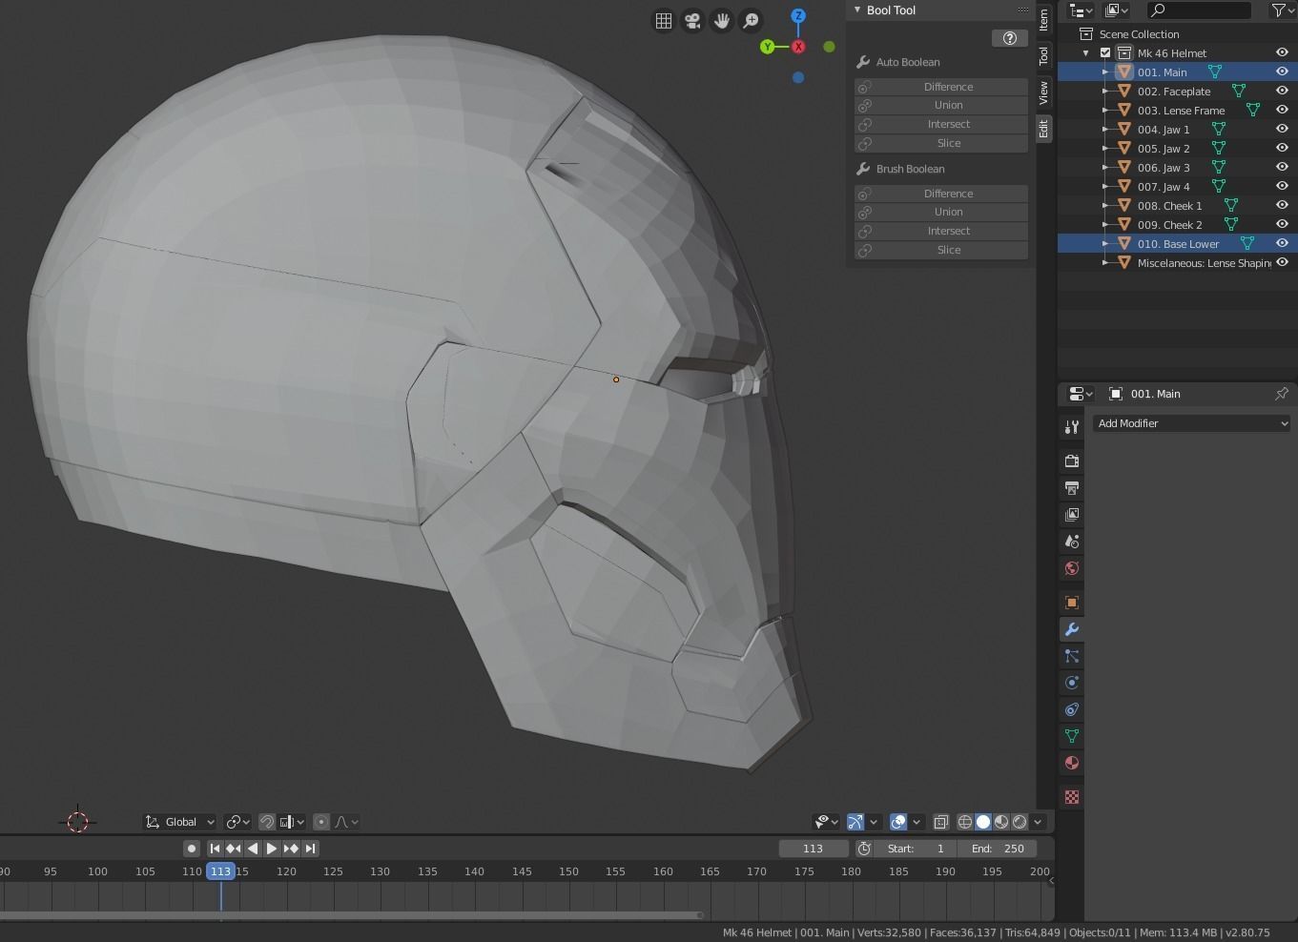Open the Physics properties tab icon
Viewport: 1298px width, 942px height.
1072,683
